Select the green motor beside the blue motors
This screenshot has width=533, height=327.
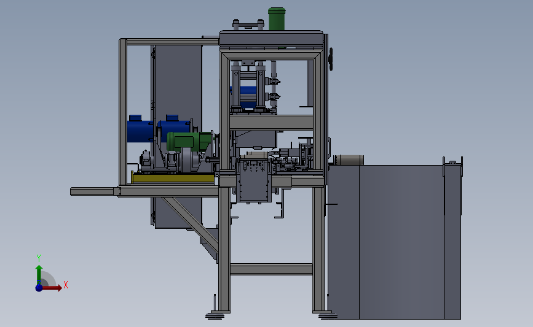click(189, 142)
